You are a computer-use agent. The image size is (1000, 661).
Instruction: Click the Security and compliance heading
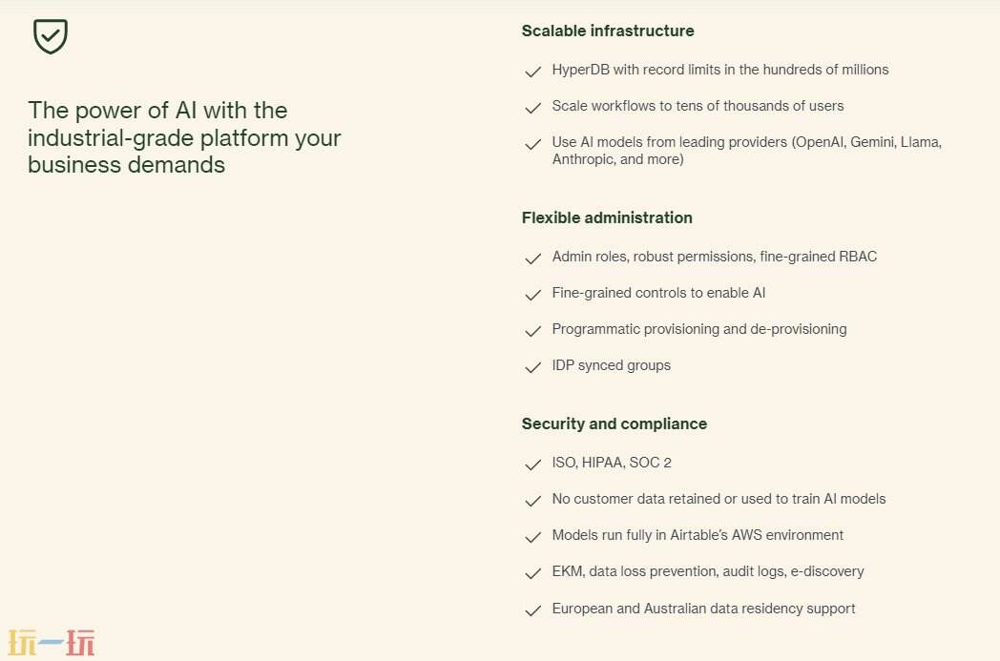(x=615, y=423)
